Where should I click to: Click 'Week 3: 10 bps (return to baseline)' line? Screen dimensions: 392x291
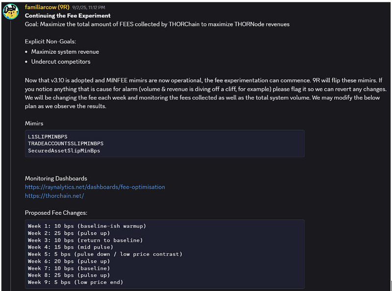pyautogui.click(x=85, y=240)
